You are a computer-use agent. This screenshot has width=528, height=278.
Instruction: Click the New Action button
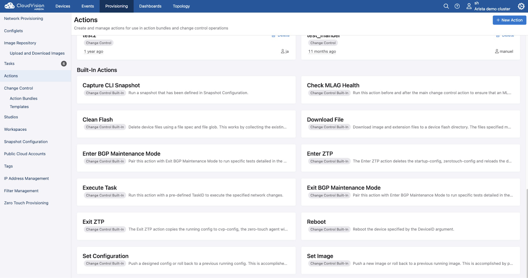(x=509, y=20)
